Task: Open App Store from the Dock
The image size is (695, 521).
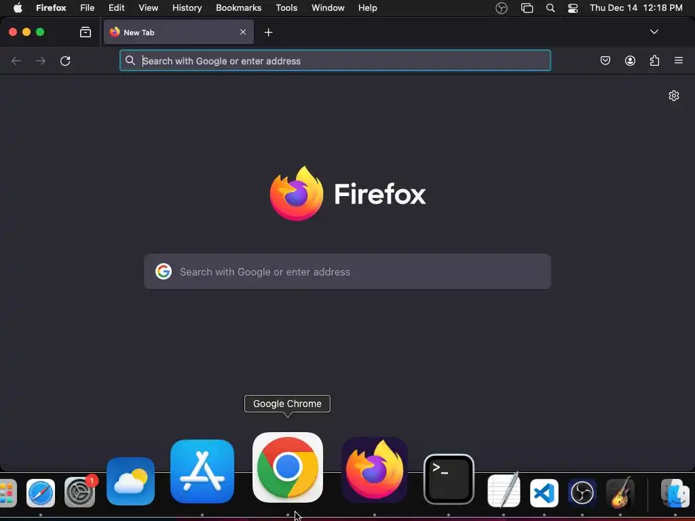Action: [x=202, y=471]
